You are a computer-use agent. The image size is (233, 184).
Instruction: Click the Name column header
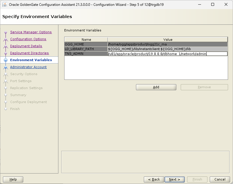click(86, 40)
